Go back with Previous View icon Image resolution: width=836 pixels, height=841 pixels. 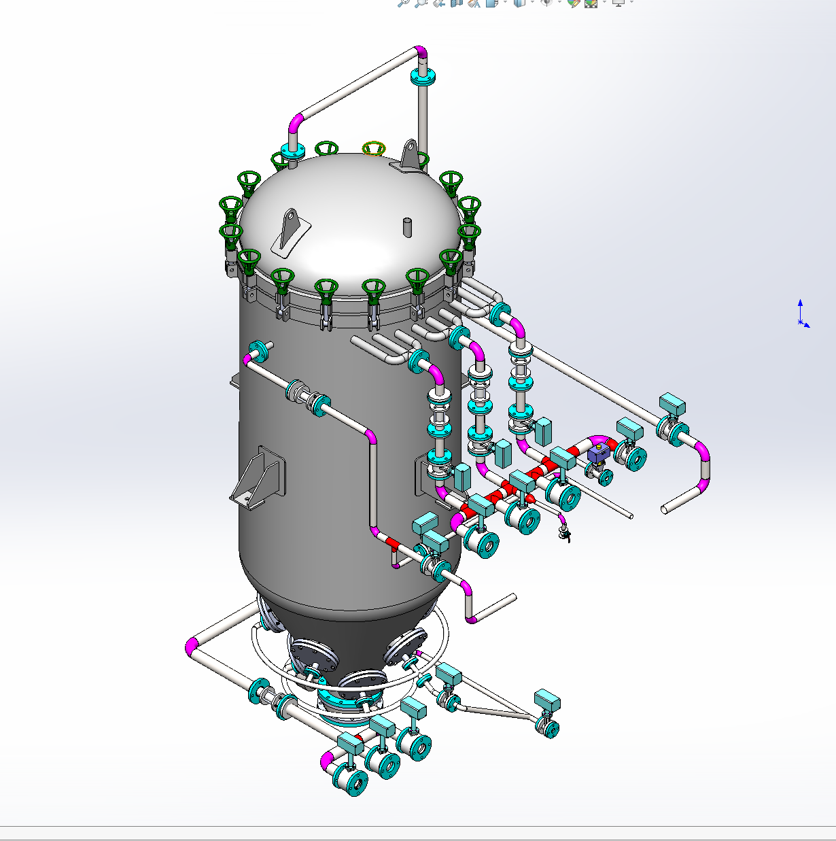click(x=439, y=3)
